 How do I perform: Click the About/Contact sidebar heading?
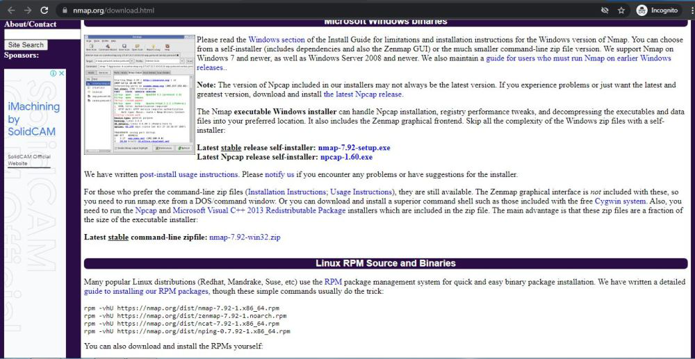[x=30, y=24]
